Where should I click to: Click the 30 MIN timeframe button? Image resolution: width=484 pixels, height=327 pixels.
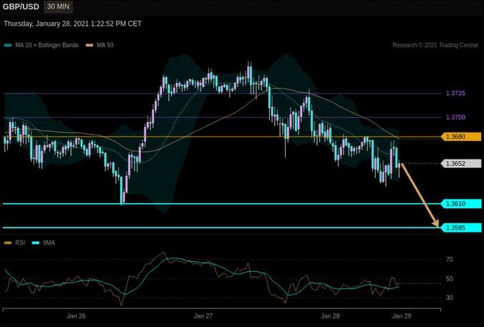(x=58, y=6)
